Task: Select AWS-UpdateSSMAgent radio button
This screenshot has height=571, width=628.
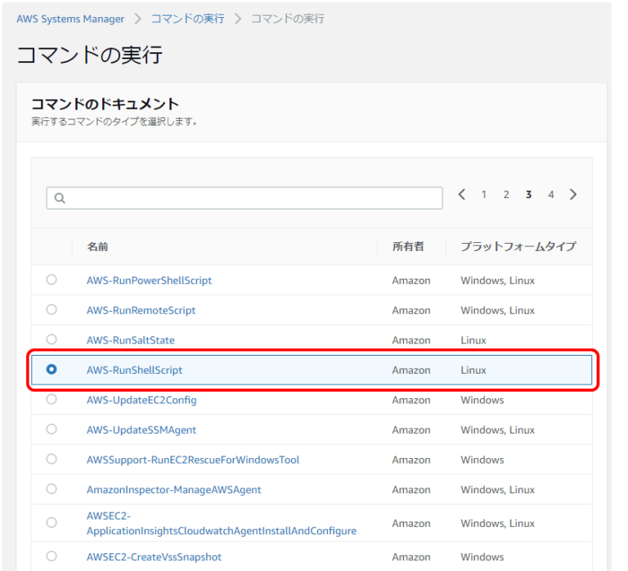Action: click(x=52, y=429)
